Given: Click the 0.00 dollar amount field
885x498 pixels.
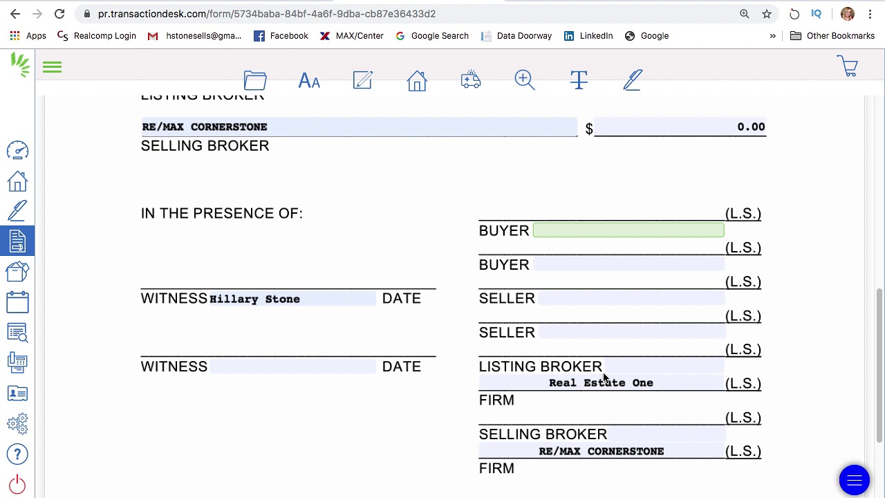Looking at the screenshot, I should [x=680, y=127].
